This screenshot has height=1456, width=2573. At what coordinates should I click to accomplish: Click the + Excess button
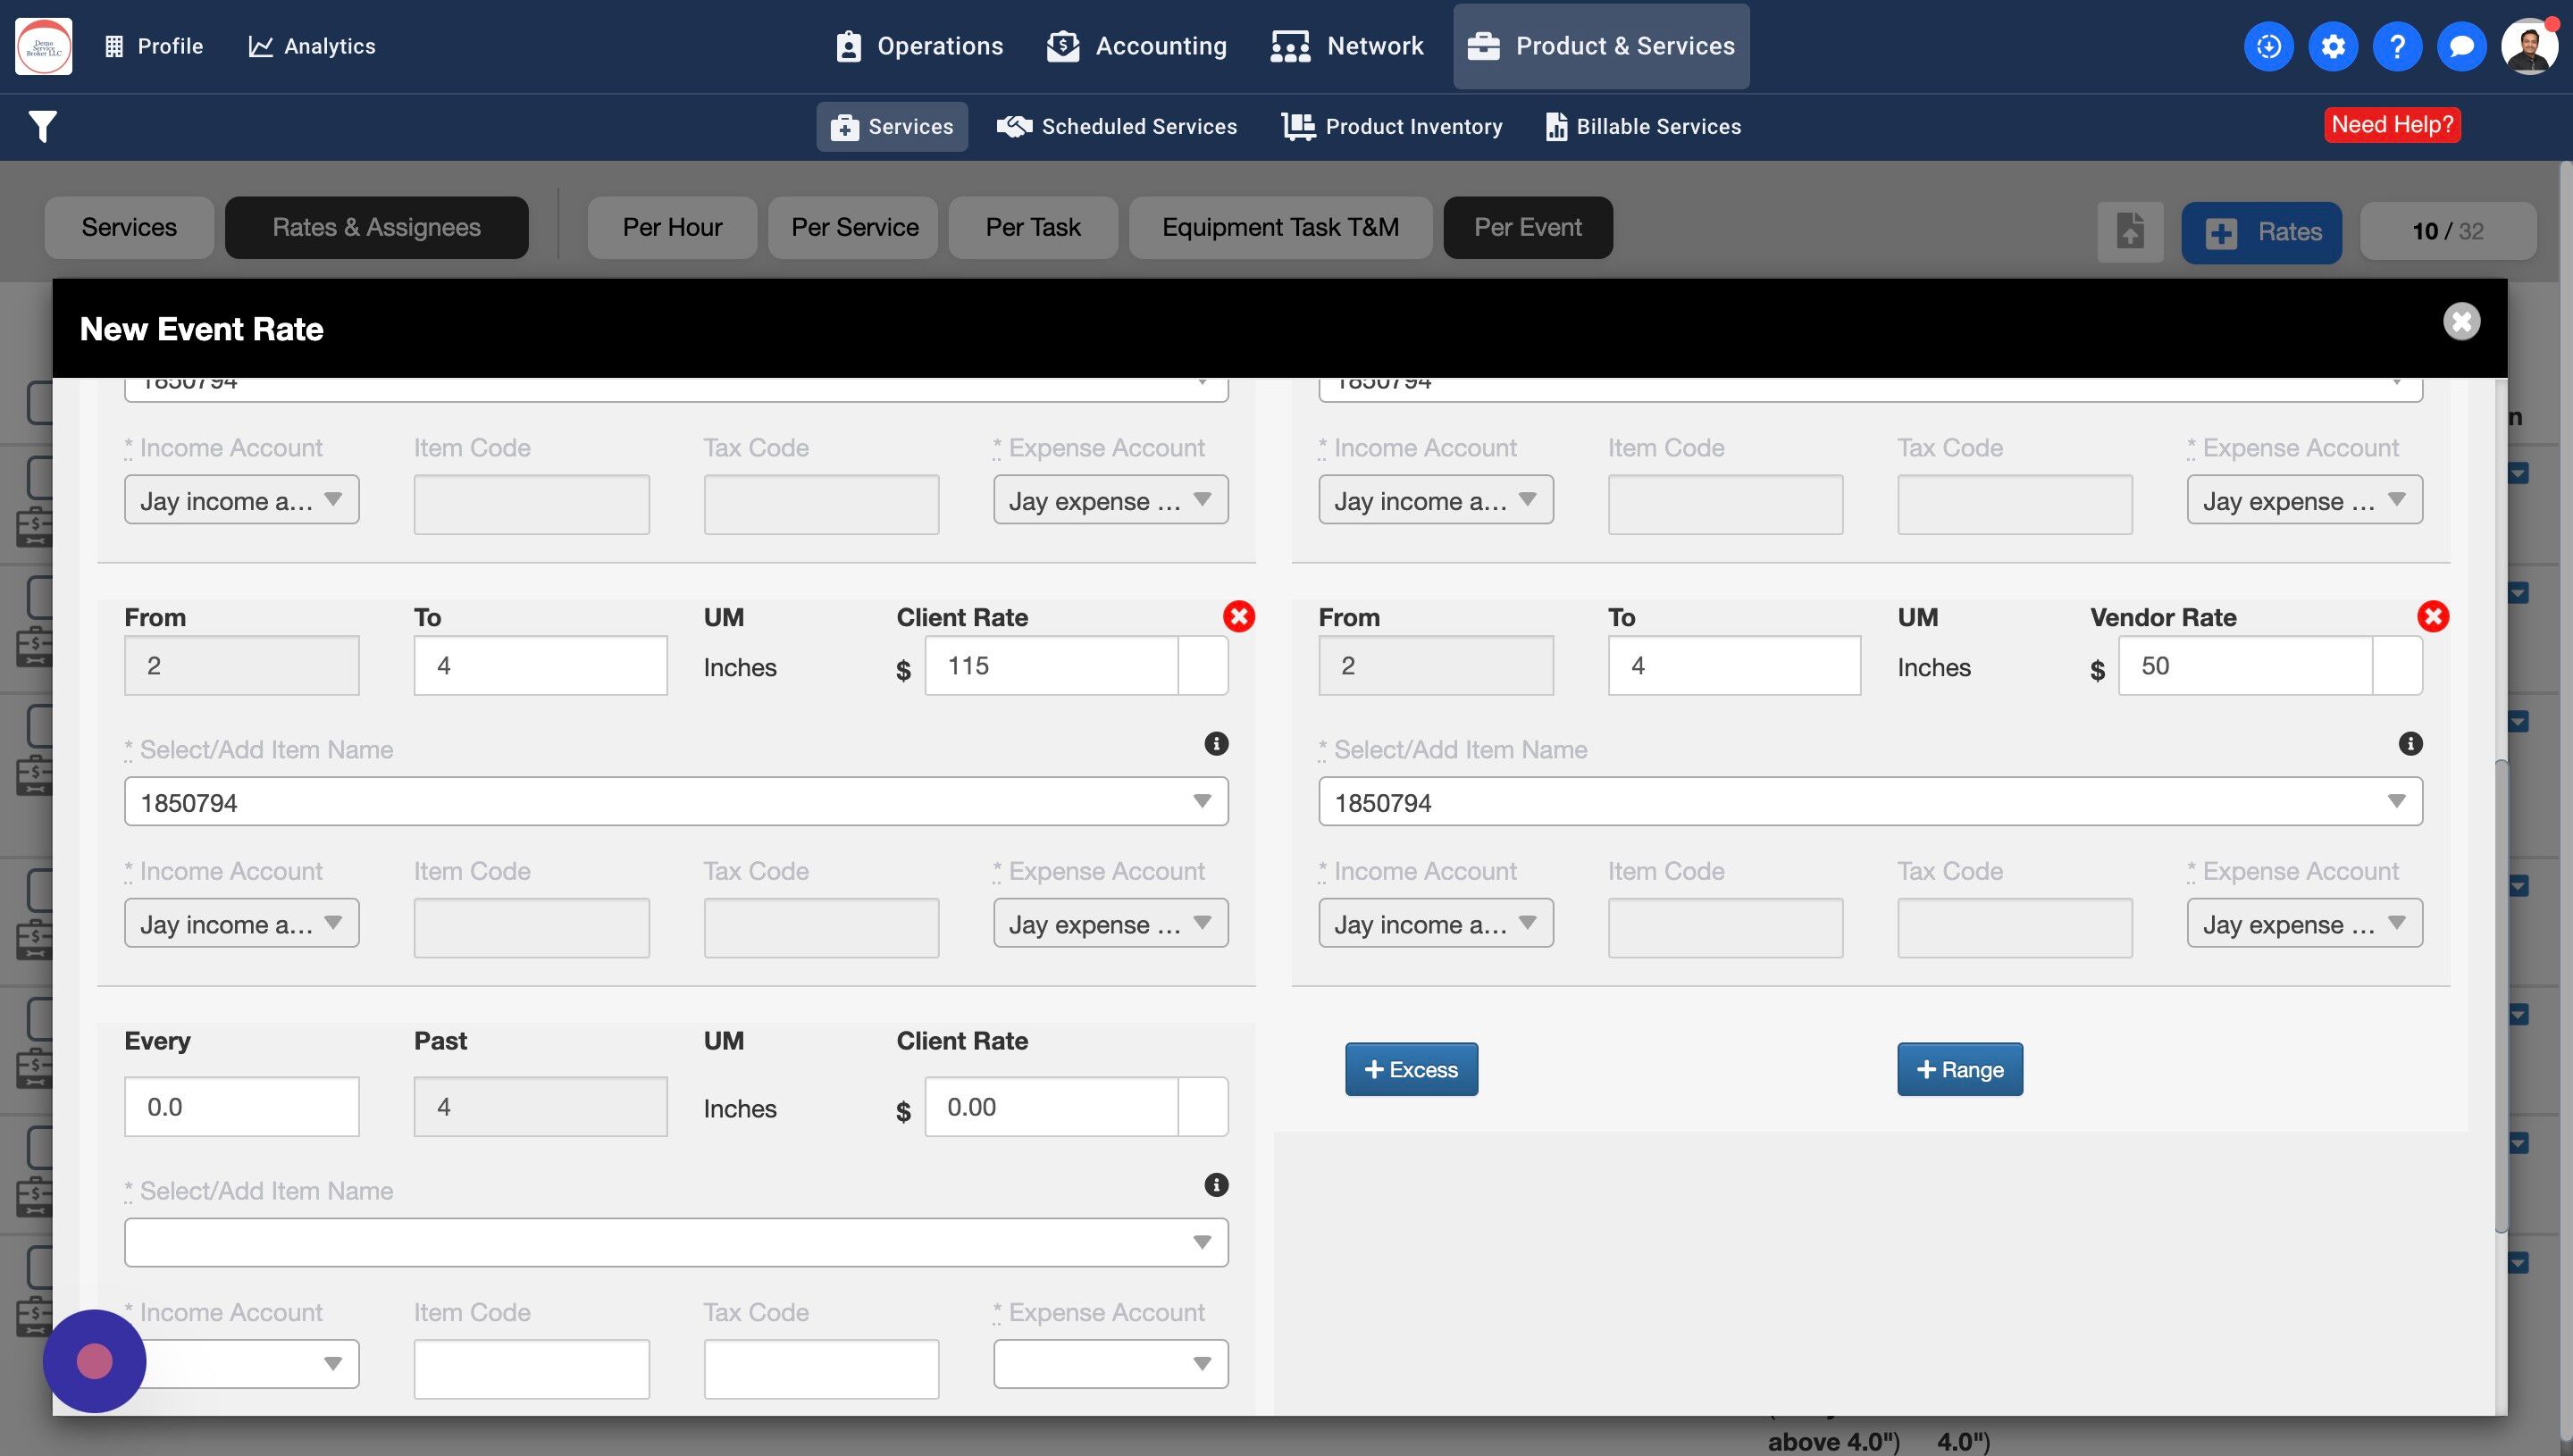[x=1410, y=1070]
